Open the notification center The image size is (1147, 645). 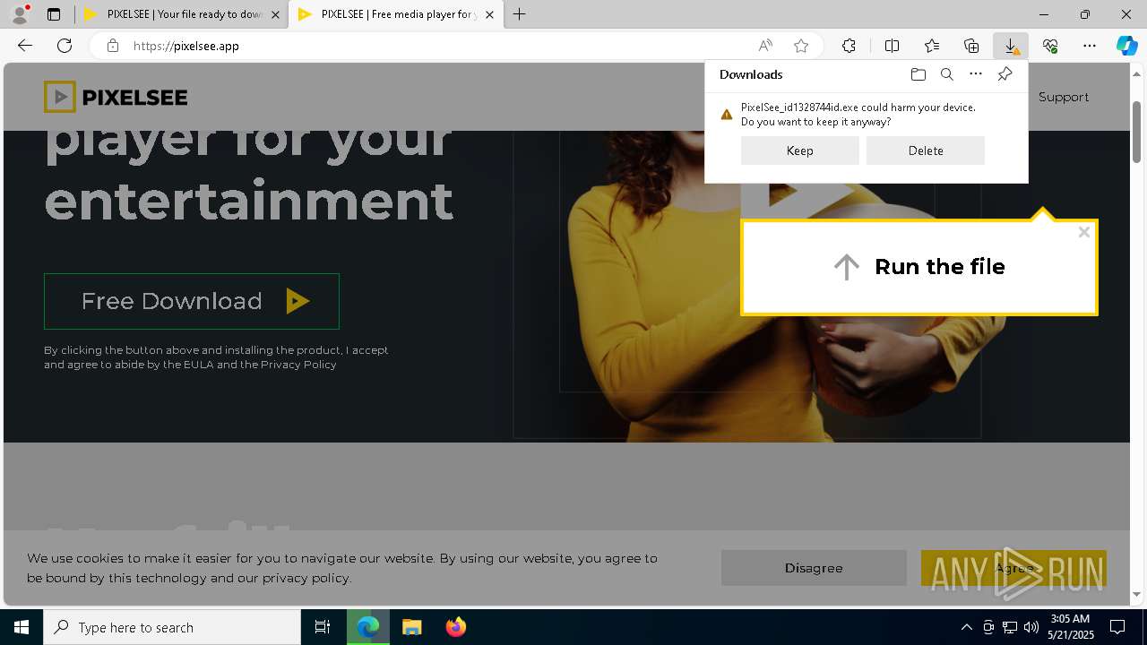pyautogui.click(x=1118, y=627)
